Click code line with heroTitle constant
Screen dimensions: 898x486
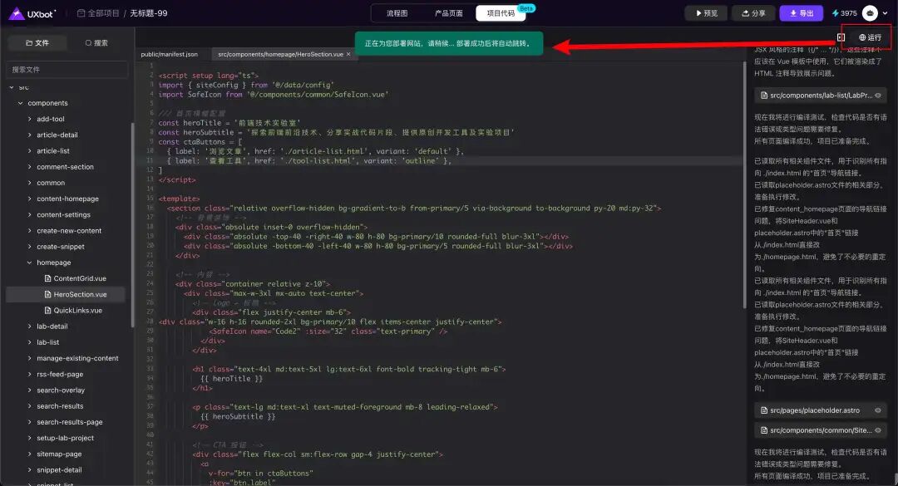[229, 123]
